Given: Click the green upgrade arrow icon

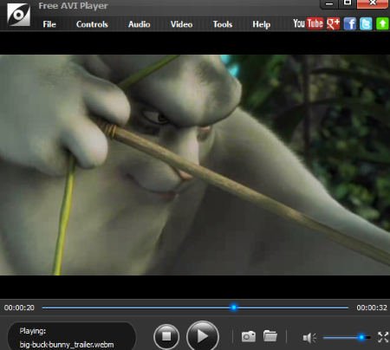Looking at the screenshot, I should pyautogui.click(x=382, y=23).
